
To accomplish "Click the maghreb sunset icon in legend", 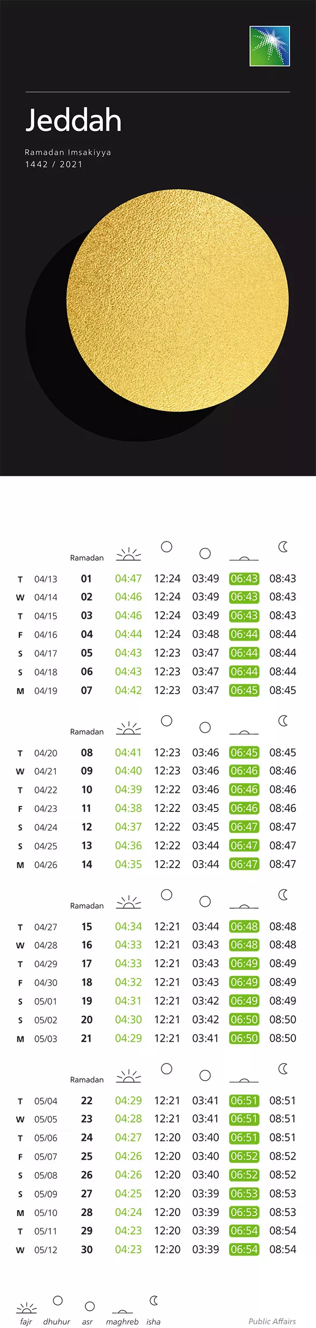I will click(x=123, y=1311).
